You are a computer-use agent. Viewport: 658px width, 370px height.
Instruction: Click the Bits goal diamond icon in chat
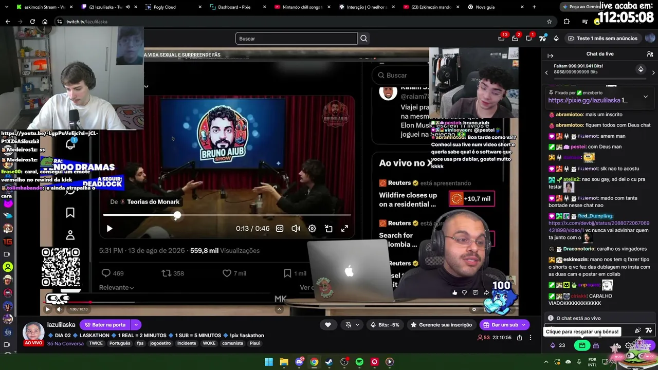click(641, 69)
